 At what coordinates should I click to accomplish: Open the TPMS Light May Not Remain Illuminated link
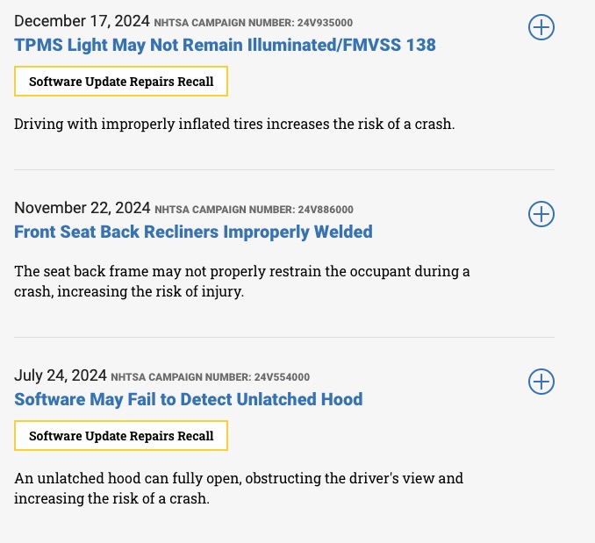(x=225, y=45)
